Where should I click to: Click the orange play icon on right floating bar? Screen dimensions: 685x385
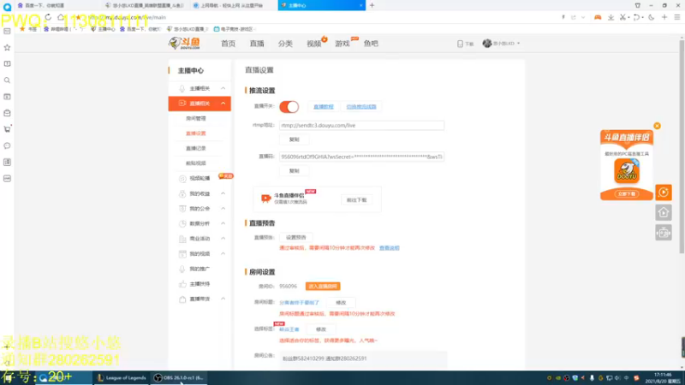point(663,192)
